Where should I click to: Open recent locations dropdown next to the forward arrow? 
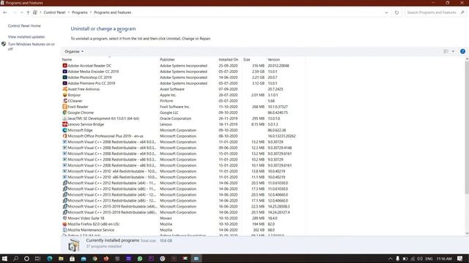pos(21,12)
